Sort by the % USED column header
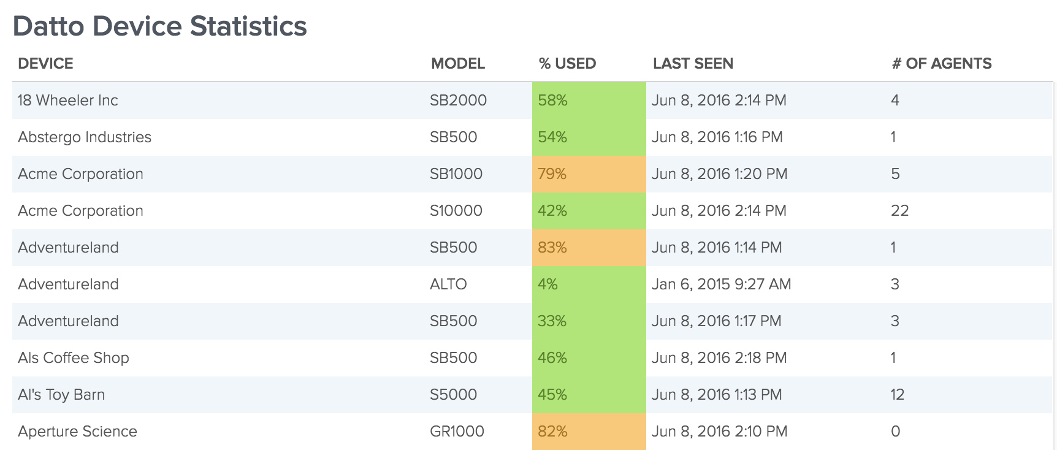This screenshot has height=450, width=1057. [x=567, y=64]
